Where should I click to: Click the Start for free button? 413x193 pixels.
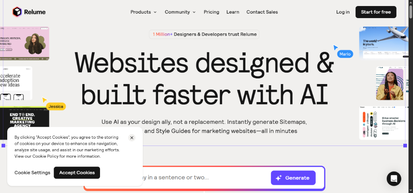[x=376, y=12]
